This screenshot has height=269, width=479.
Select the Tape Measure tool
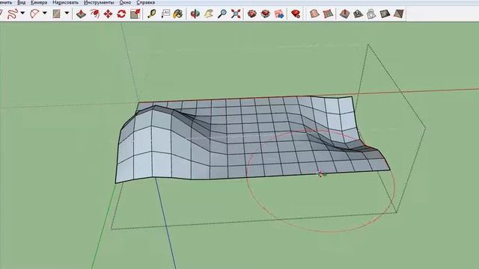(151, 13)
